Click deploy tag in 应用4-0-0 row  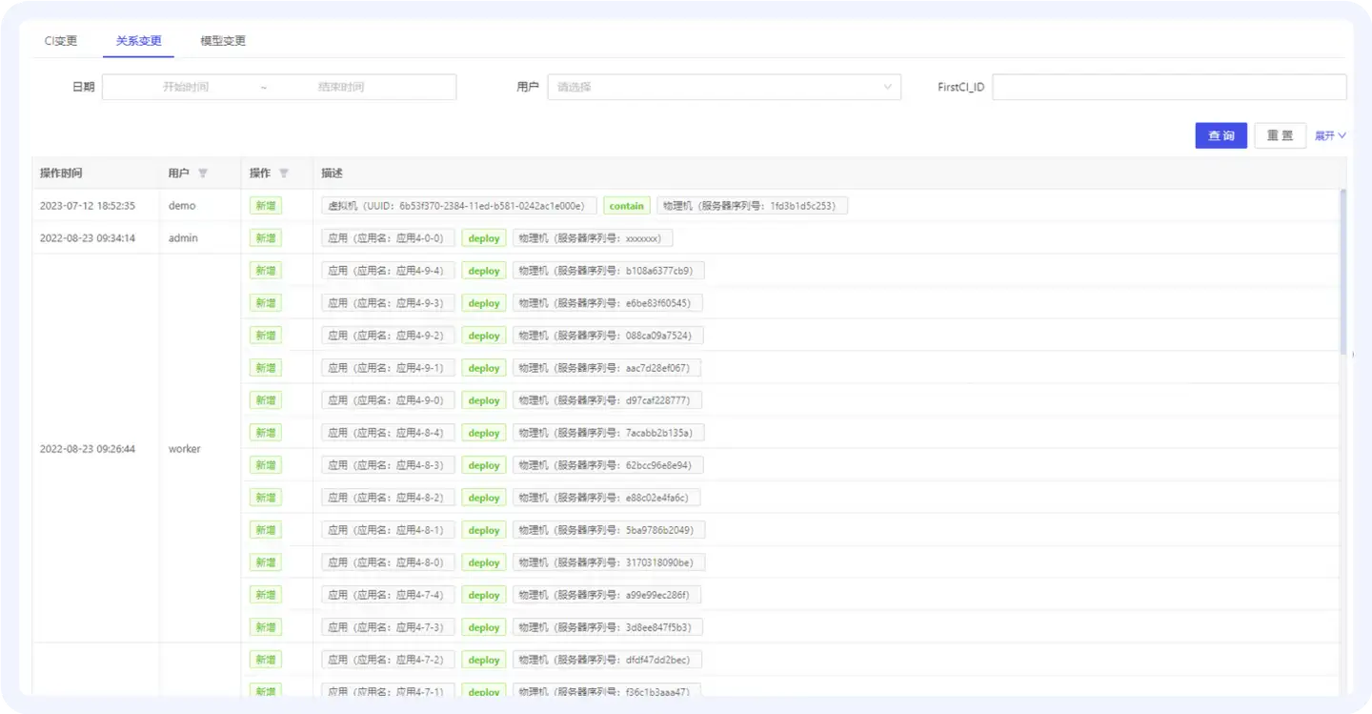484,238
